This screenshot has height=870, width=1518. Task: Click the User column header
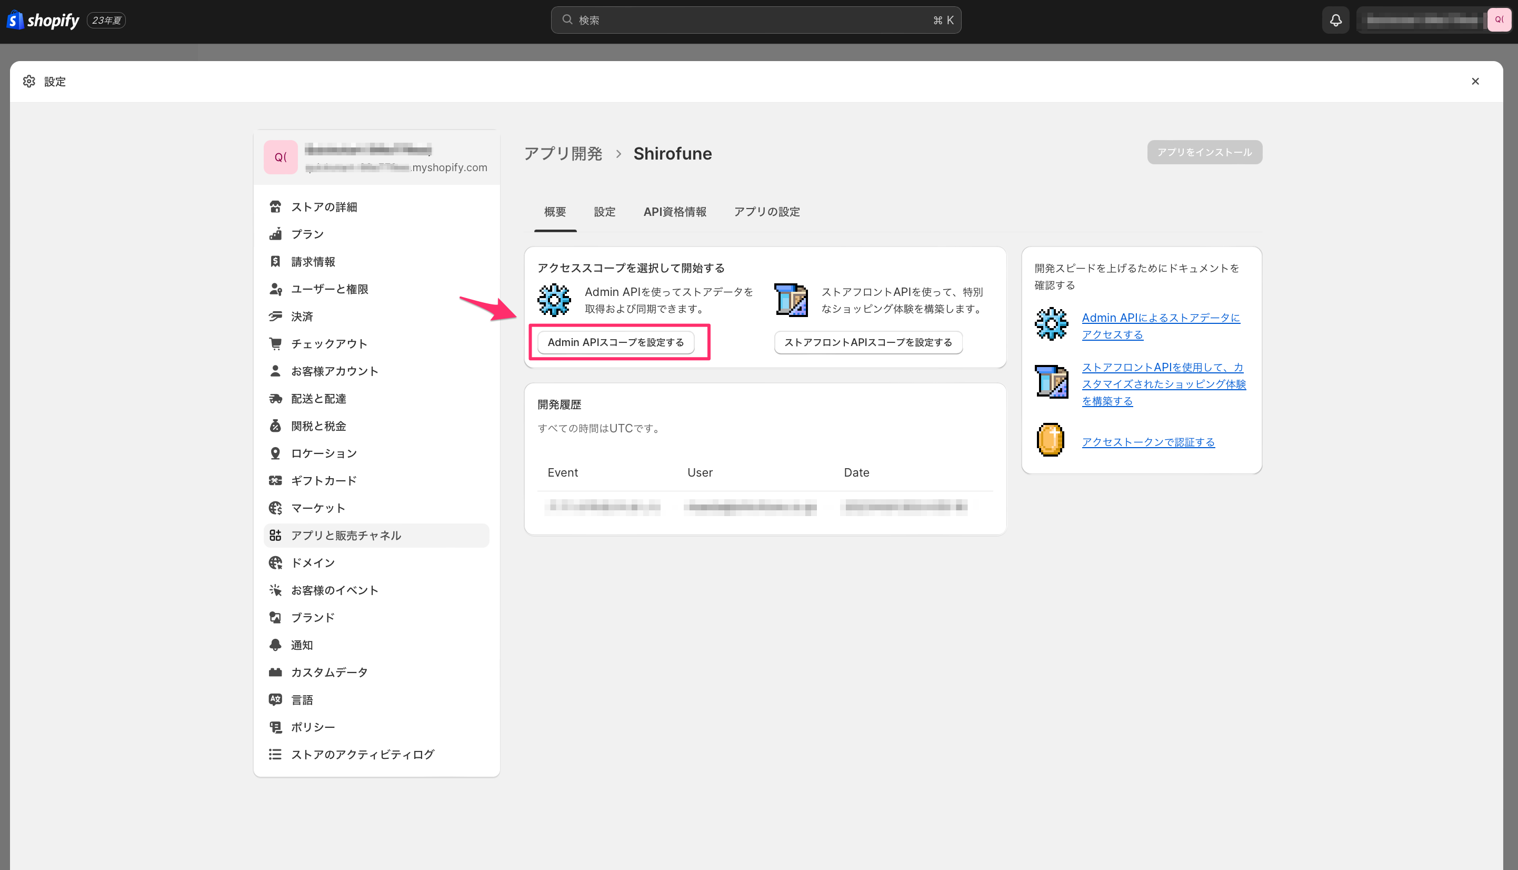(700, 472)
